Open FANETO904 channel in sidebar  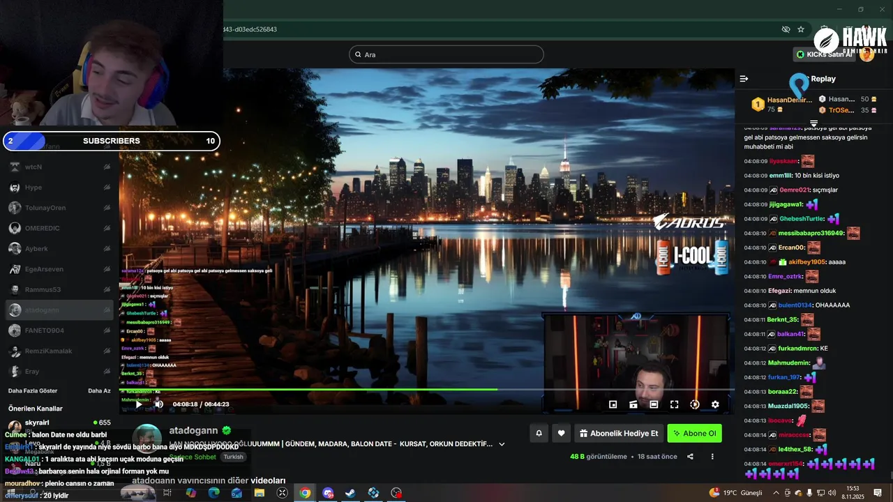pos(59,330)
